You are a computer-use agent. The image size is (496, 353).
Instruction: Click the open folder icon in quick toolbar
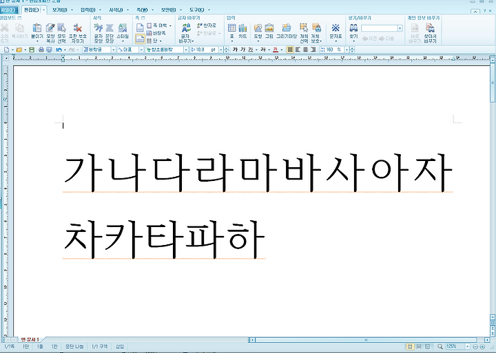pos(19,50)
